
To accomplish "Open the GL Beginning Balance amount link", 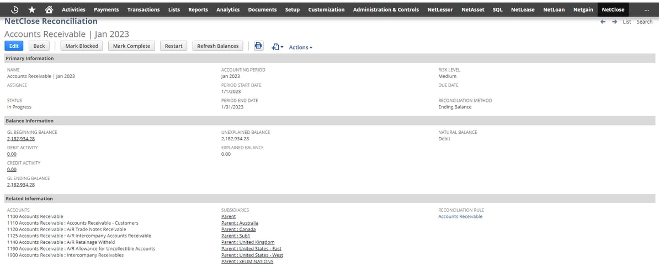I will pyautogui.click(x=21, y=139).
